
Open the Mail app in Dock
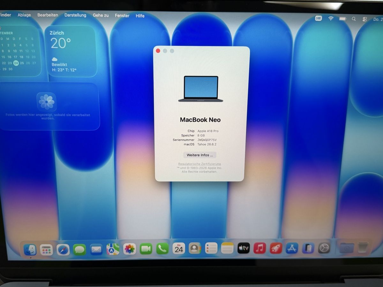click(x=96, y=249)
